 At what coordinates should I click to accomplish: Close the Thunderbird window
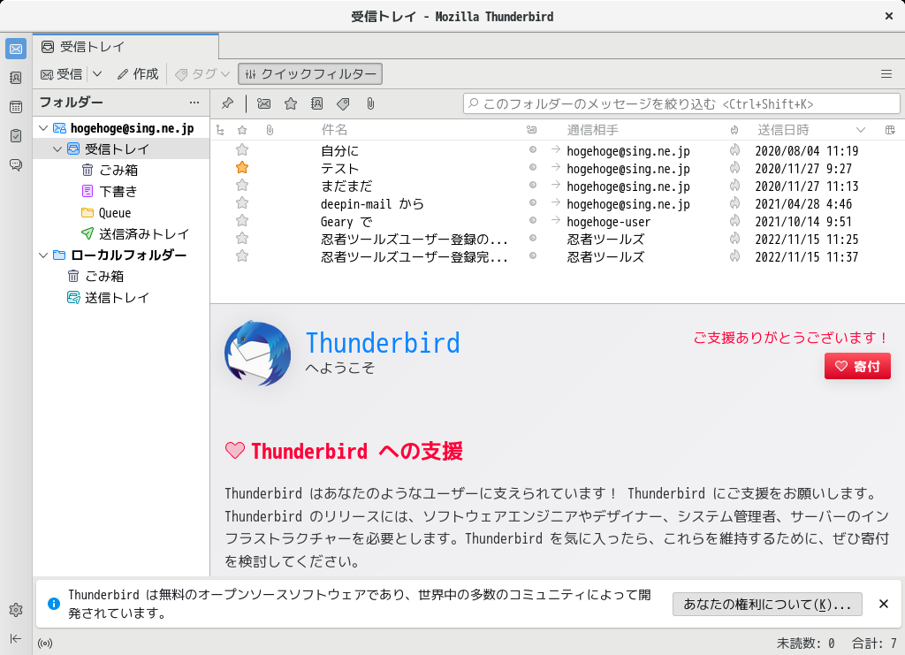(x=889, y=16)
